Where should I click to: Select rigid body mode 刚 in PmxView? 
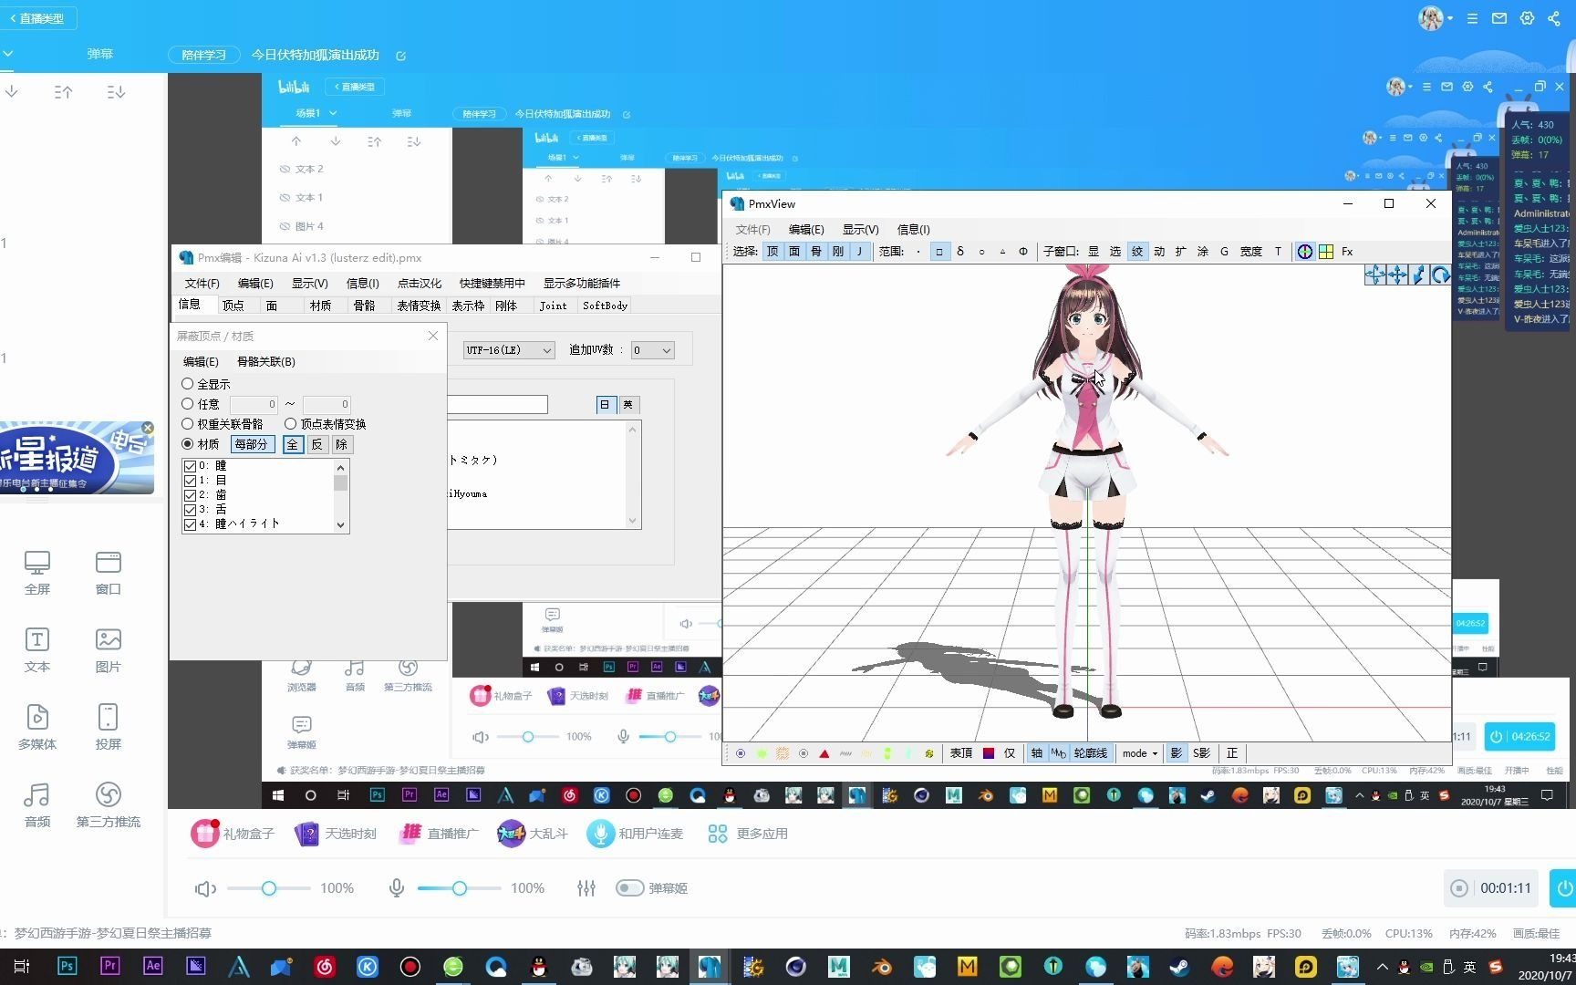tap(838, 252)
